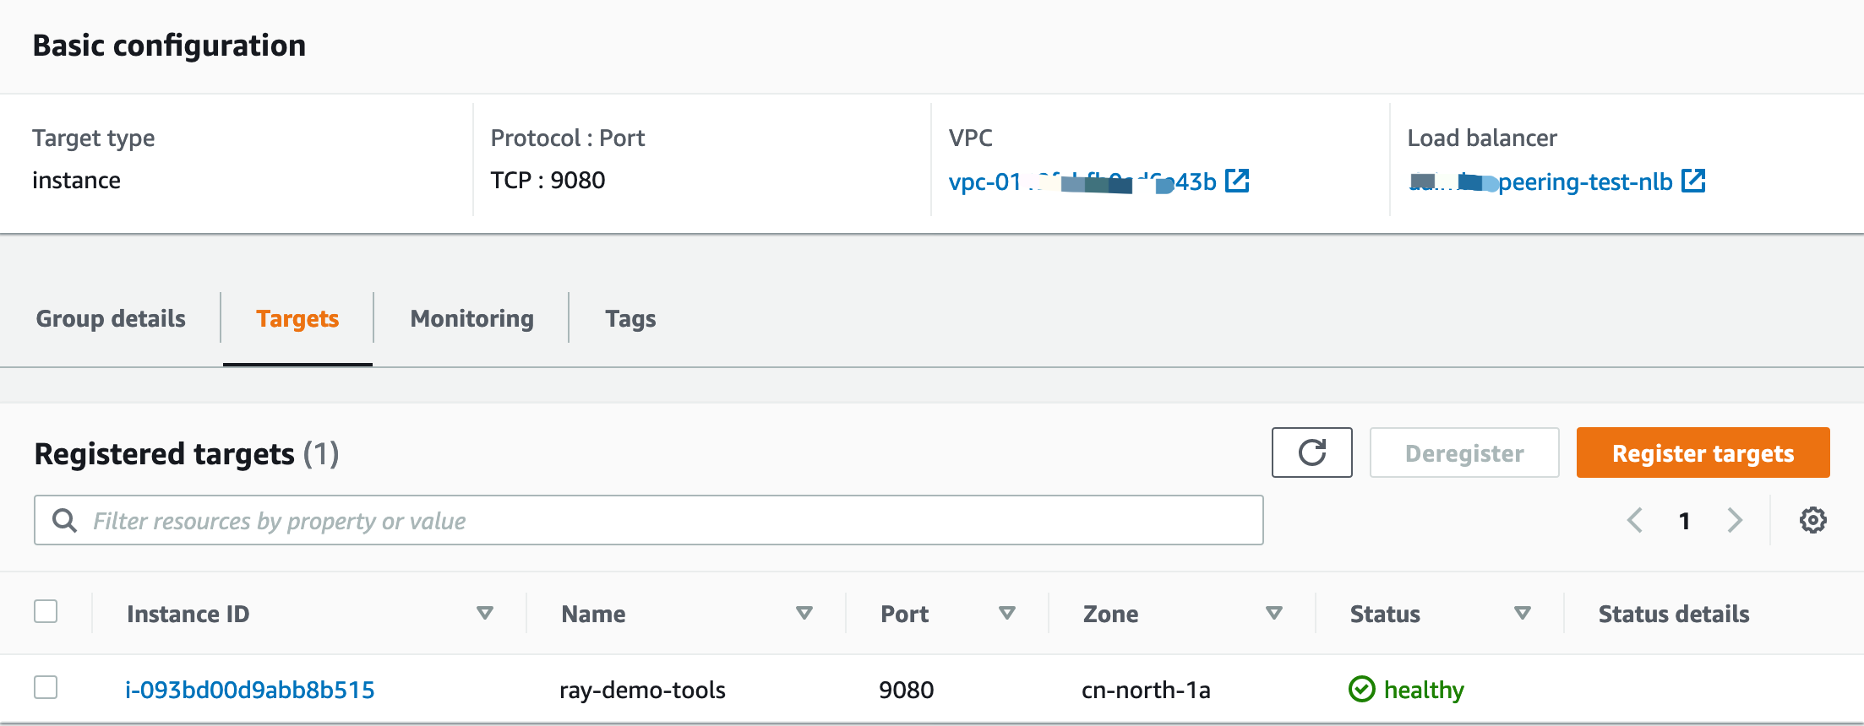Image resolution: width=1864 pixels, height=726 pixels.
Task: Sort by Name column arrow
Action: (x=804, y=613)
